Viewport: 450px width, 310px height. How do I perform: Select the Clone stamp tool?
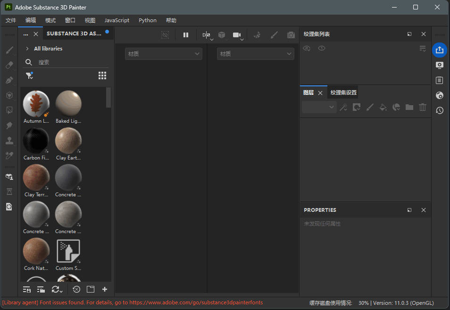point(9,141)
